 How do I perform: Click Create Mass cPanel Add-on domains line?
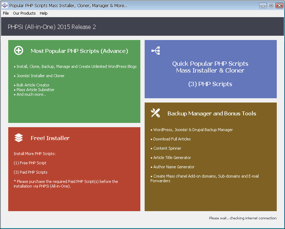click(x=205, y=178)
